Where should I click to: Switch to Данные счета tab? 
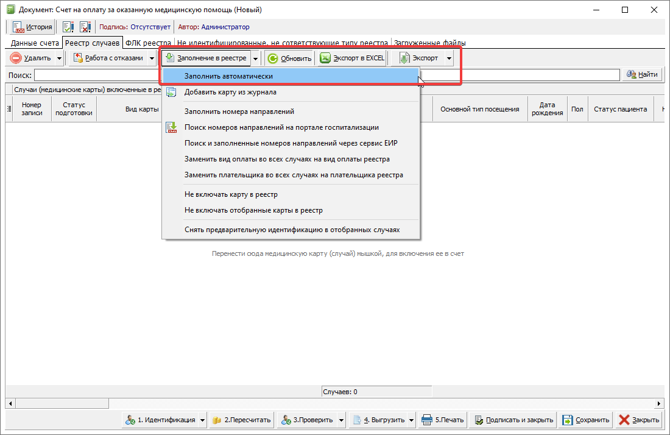tap(35, 43)
